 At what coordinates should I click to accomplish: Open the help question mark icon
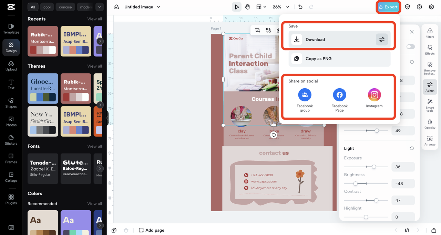pyautogui.click(x=419, y=7)
